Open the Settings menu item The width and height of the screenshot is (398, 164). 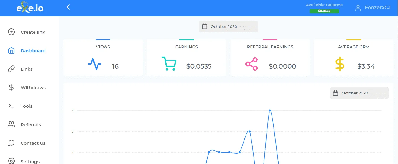tap(30, 161)
